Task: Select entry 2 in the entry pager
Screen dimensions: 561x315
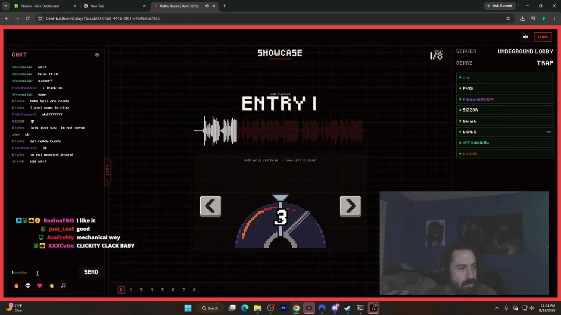Action: click(x=131, y=290)
